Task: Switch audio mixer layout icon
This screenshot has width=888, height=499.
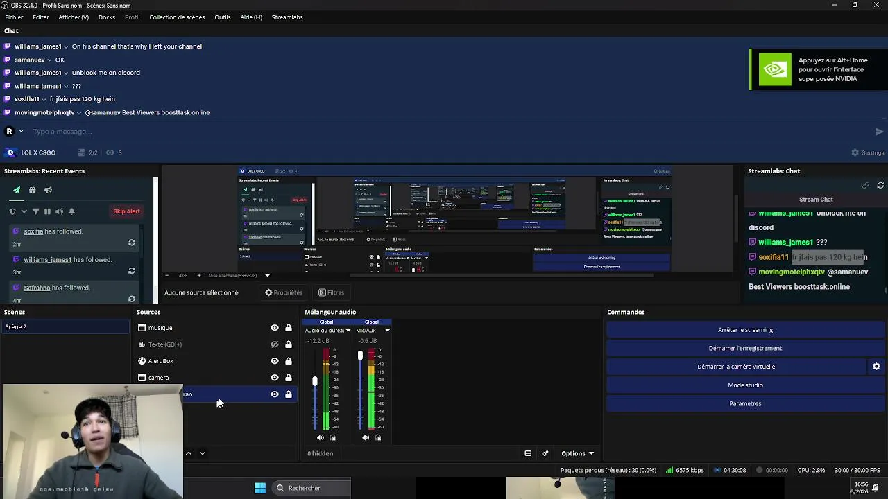Action: 528,453
